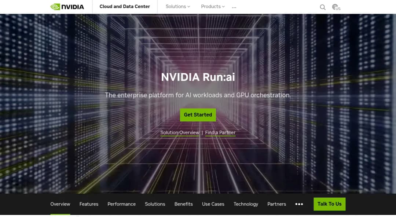Screen dimensions: 396x223
Task: Jump to the Solutions section tab
Action: point(155,204)
